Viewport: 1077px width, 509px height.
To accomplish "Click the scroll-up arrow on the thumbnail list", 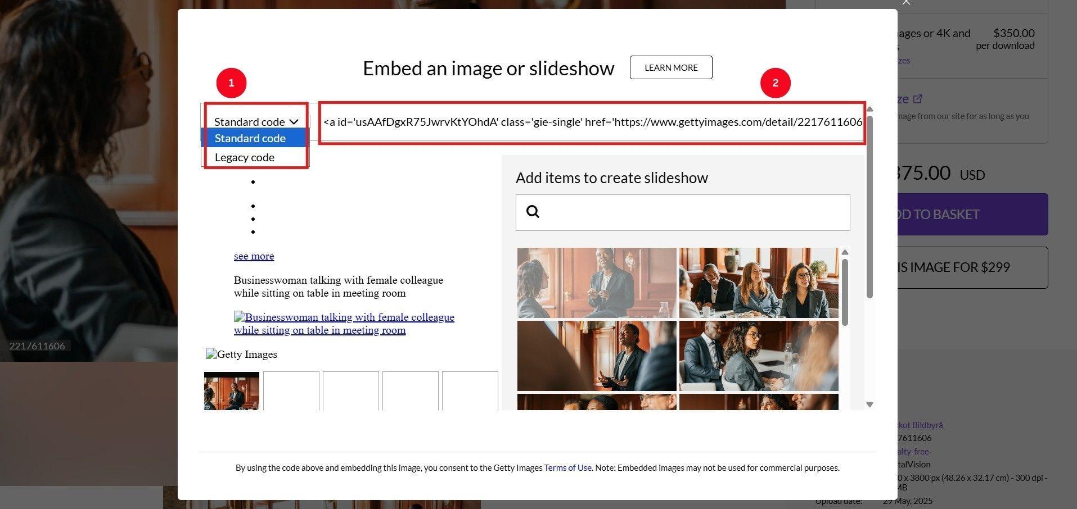I will [x=845, y=252].
